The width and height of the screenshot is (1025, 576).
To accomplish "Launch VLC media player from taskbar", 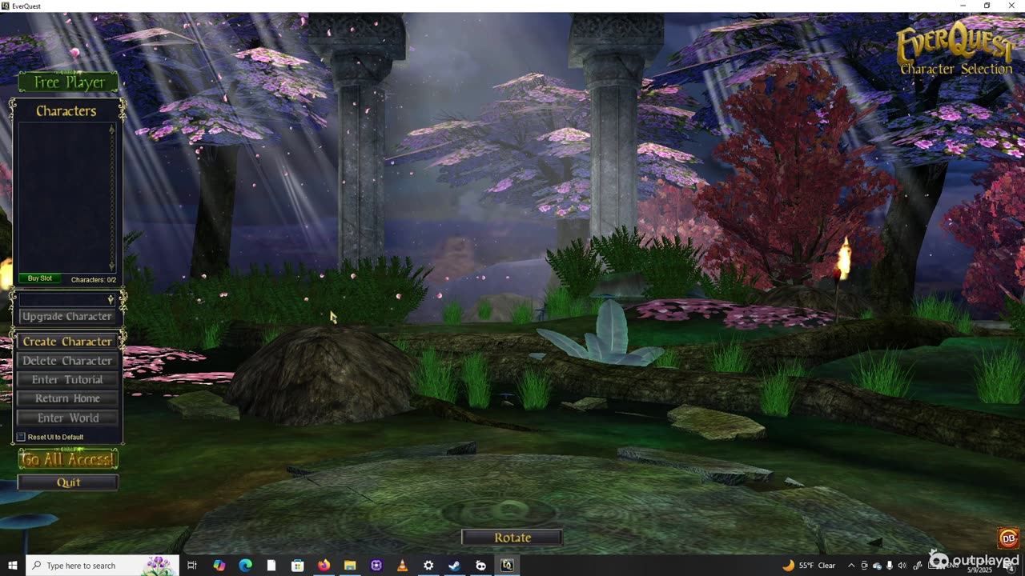I will pos(402,566).
